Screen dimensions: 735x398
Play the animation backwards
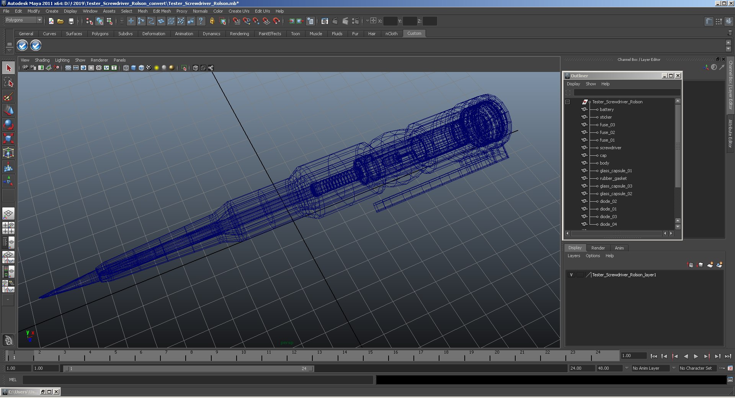pyautogui.click(x=686, y=356)
